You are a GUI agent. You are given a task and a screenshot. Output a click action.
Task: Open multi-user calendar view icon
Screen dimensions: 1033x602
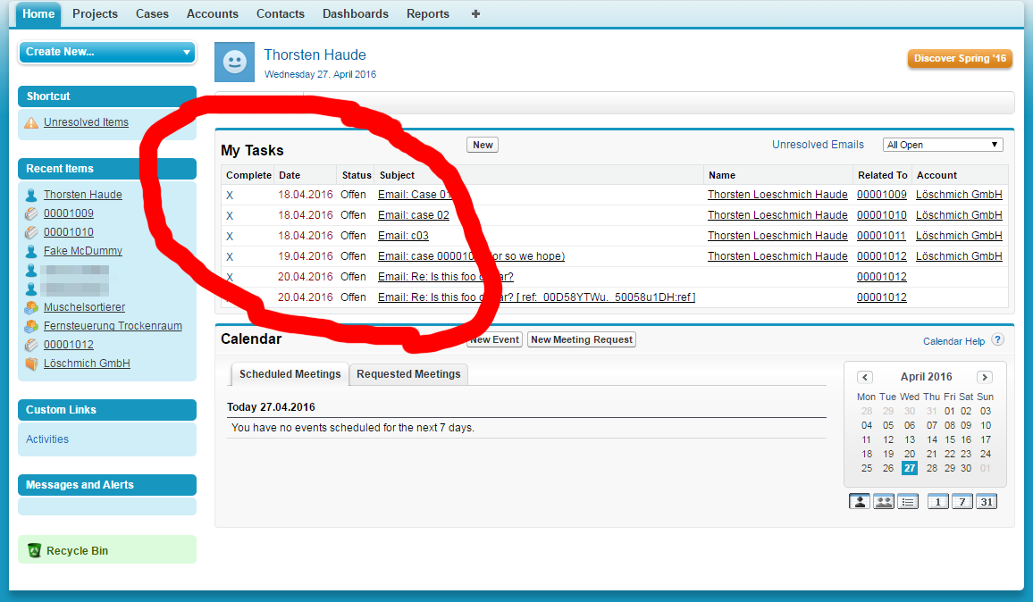[884, 502]
